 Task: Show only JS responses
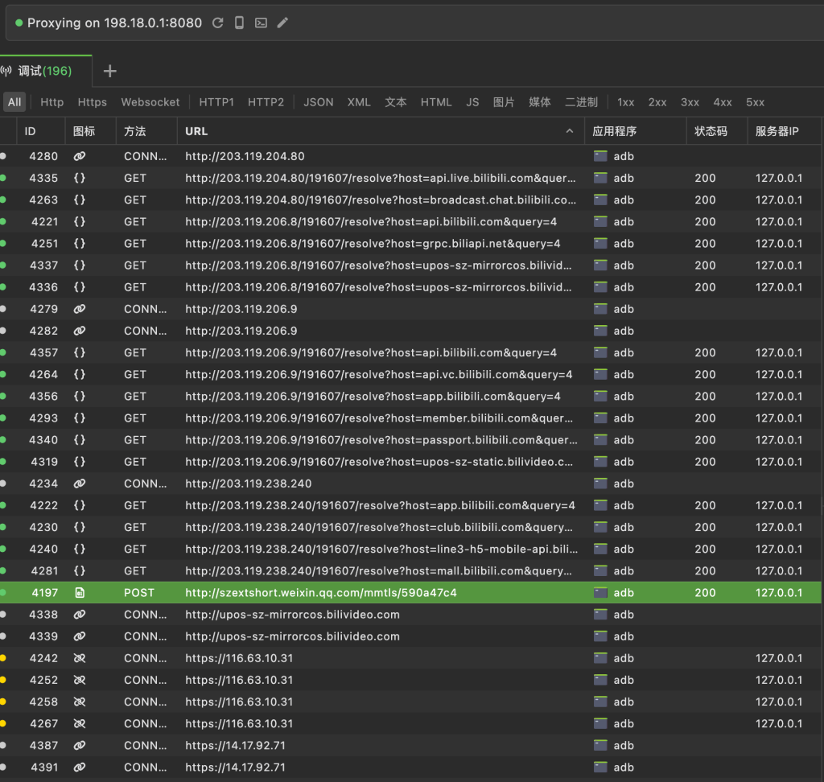click(x=472, y=102)
